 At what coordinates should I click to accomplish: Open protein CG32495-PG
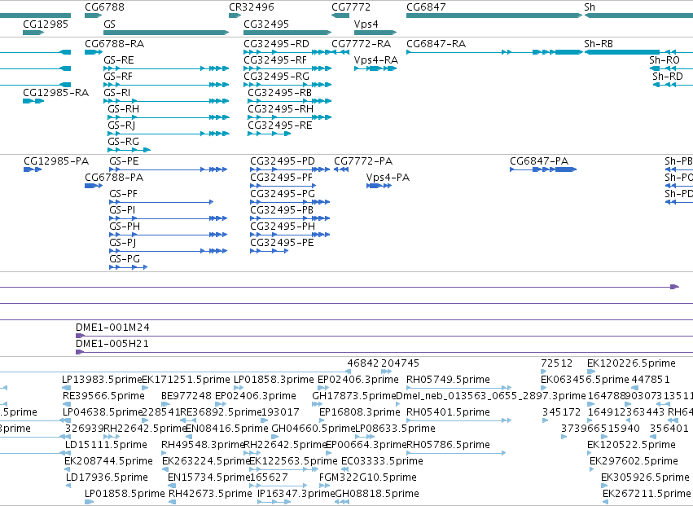pyautogui.click(x=283, y=194)
